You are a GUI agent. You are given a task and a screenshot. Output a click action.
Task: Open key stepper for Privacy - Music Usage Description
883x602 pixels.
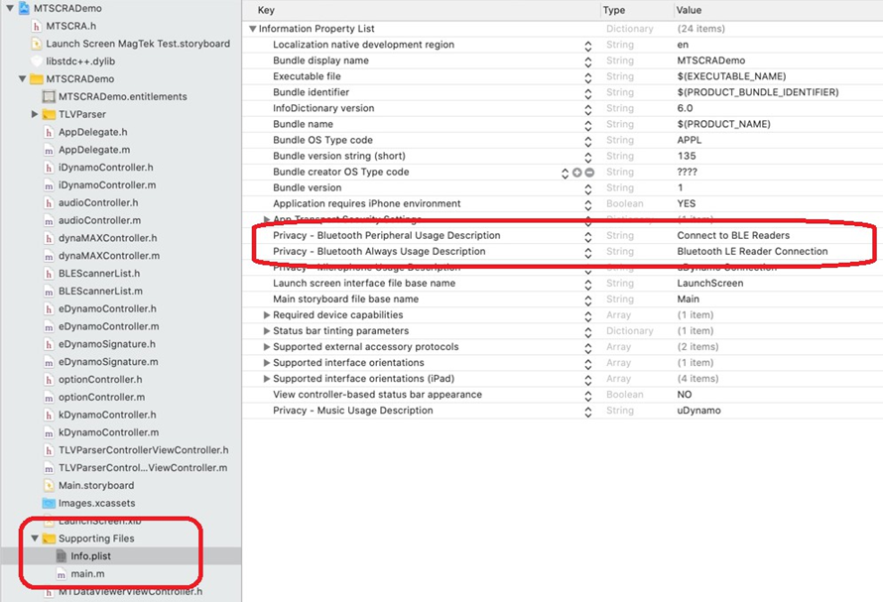point(588,412)
